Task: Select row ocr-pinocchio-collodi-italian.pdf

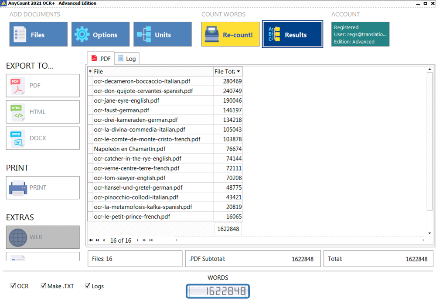Action: pyautogui.click(x=165, y=197)
